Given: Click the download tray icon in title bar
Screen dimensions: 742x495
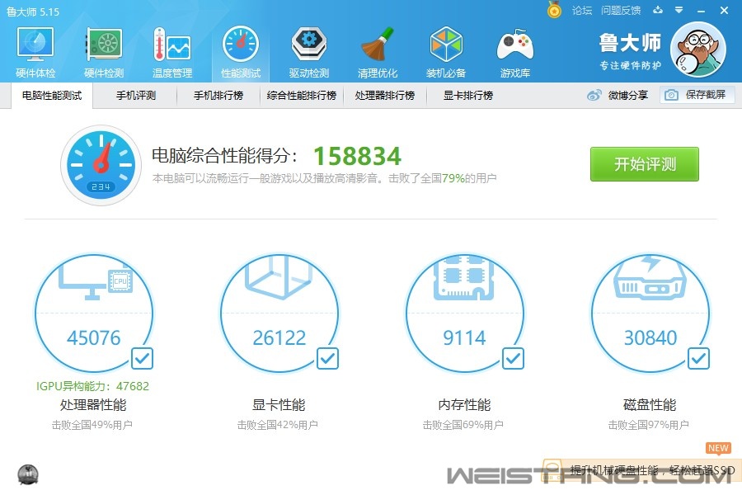Looking at the screenshot, I should pyautogui.click(x=658, y=9).
